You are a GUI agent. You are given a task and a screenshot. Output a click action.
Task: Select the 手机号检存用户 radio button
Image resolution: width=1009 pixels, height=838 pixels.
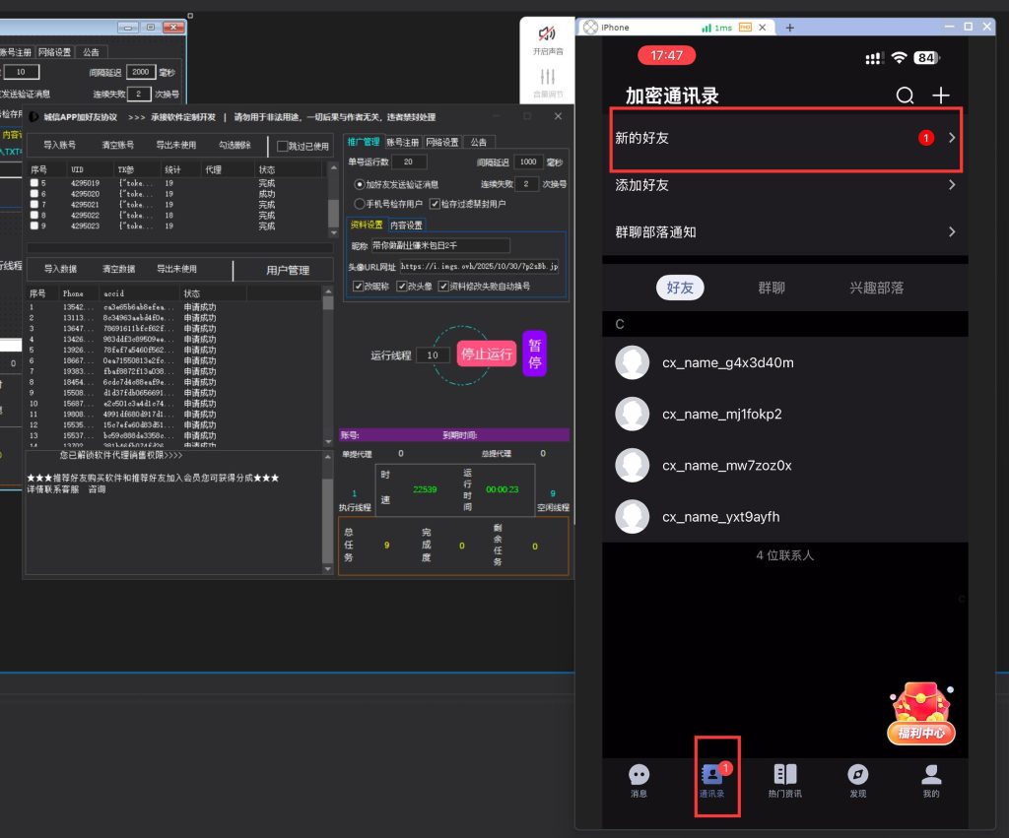(359, 204)
